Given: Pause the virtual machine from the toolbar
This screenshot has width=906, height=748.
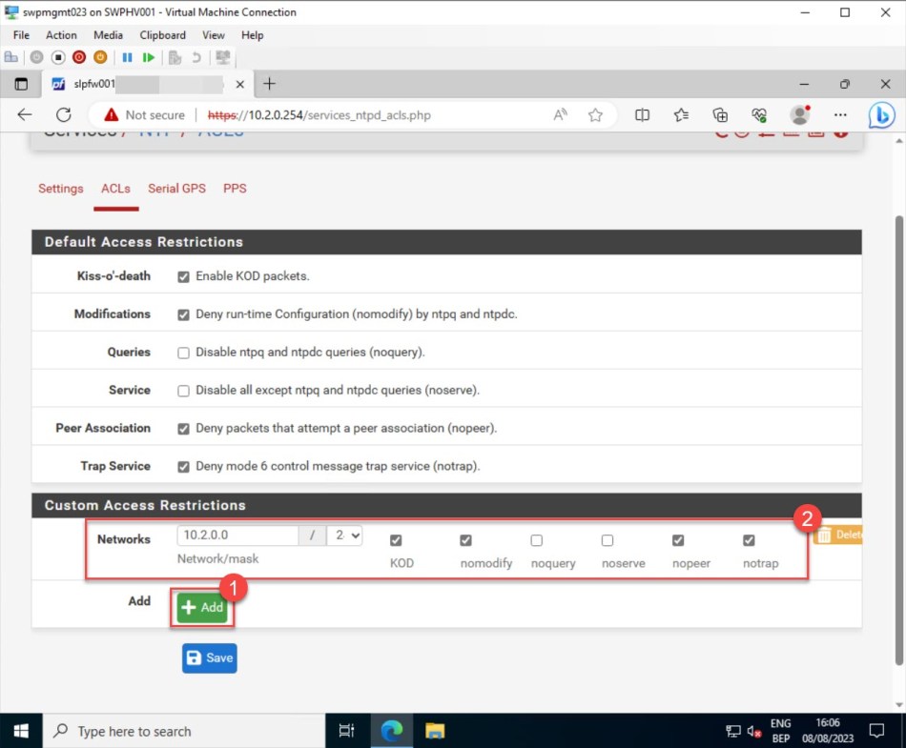Looking at the screenshot, I should pyautogui.click(x=128, y=57).
